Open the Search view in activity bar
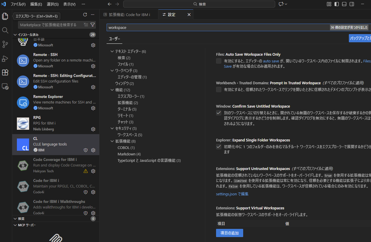371x242 pixels. coord(5,30)
